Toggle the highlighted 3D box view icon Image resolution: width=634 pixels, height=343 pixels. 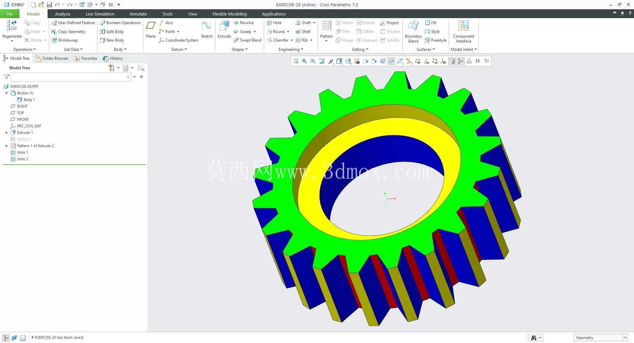[391, 61]
